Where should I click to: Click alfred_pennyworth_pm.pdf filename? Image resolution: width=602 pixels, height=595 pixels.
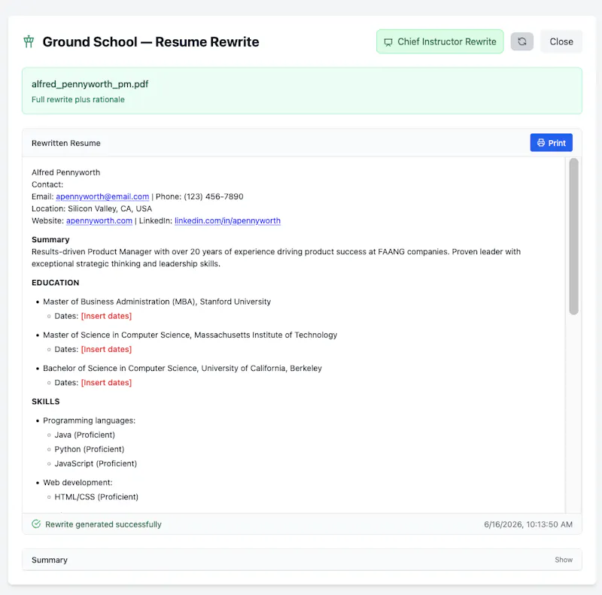(x=90, y=84)
